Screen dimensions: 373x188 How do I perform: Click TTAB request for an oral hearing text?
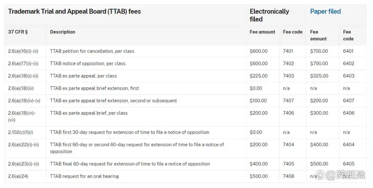tap(84, 176)
